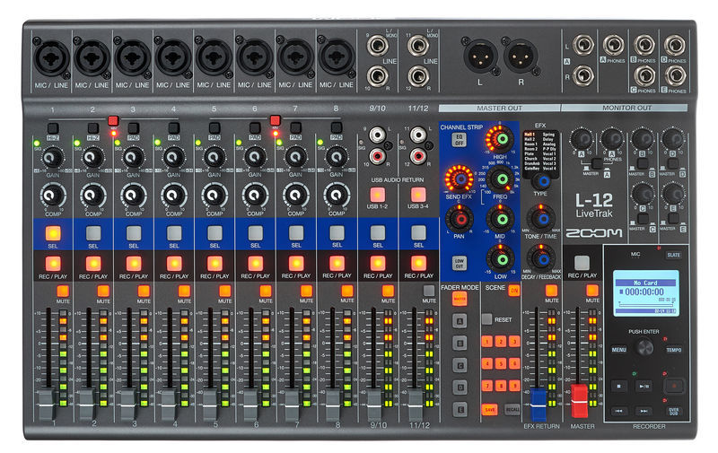This screenshot has height=453, width=718.
Task: Enable LOW CUT in channel strip
Action: pos(459,261)
